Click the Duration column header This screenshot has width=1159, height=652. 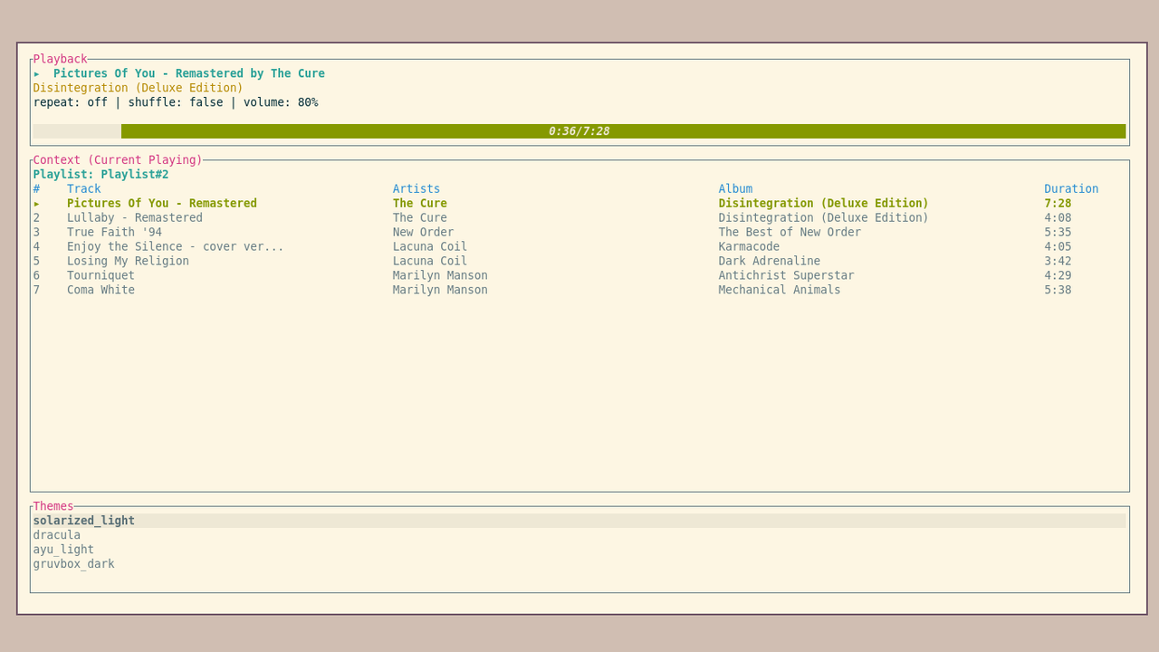click(1071, 189)
